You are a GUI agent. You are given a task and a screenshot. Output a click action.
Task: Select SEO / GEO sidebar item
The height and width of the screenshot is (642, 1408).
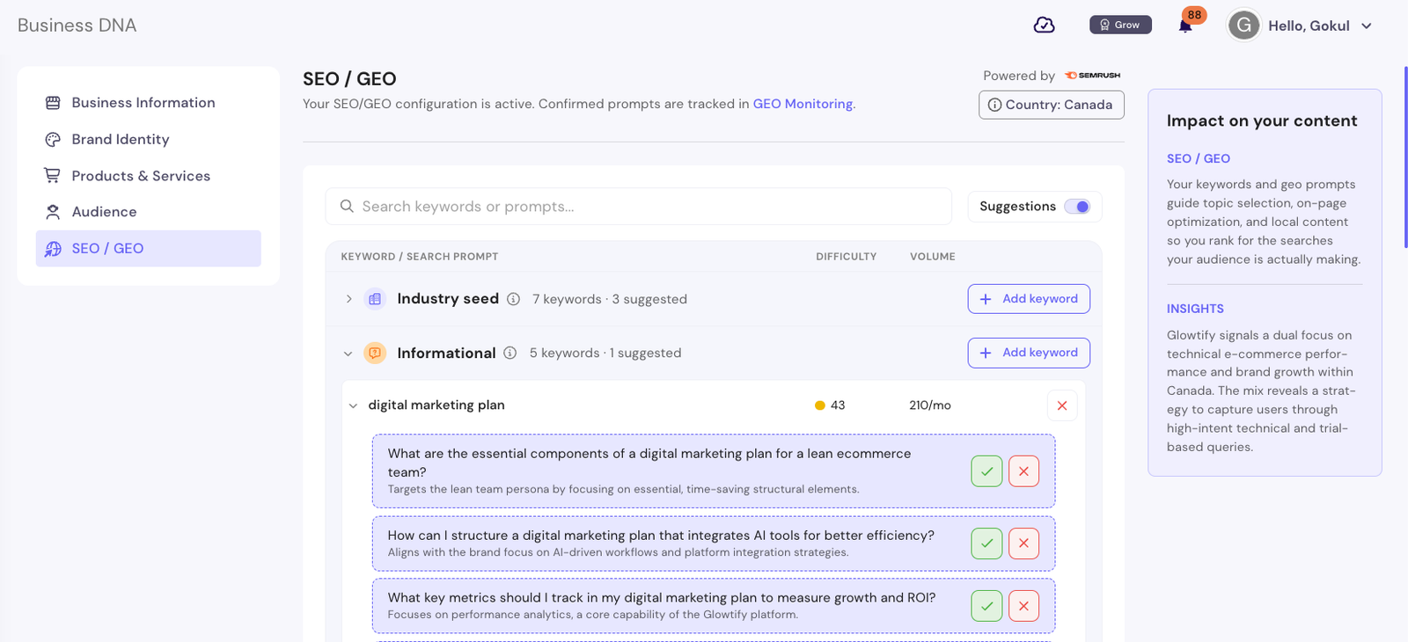tap(149, 248)
